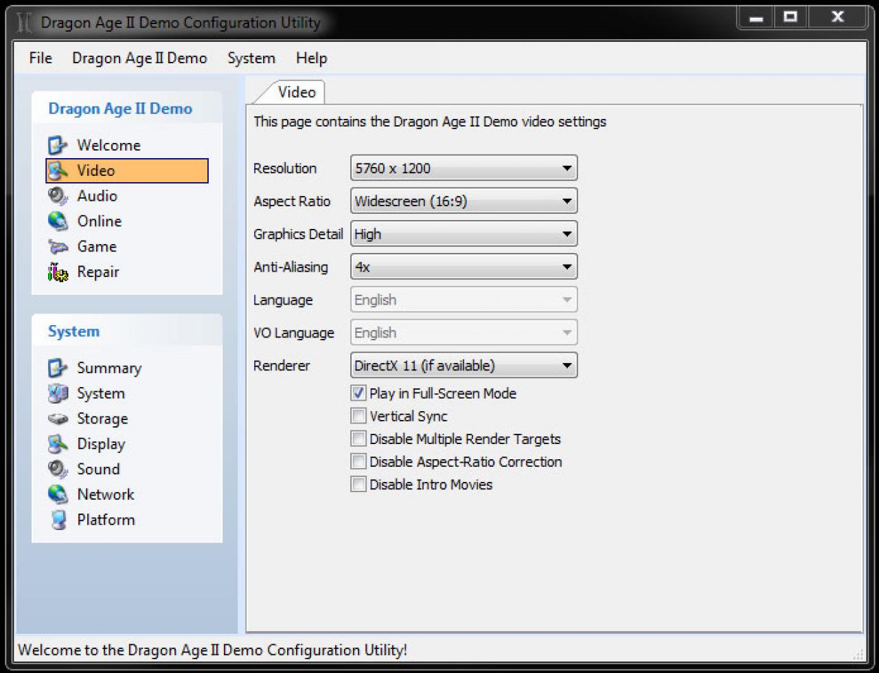Viewport: 879px width, 673px height.
Task: Click the Audio speaker icon in sidebar
Action: (x=58, y=196)
